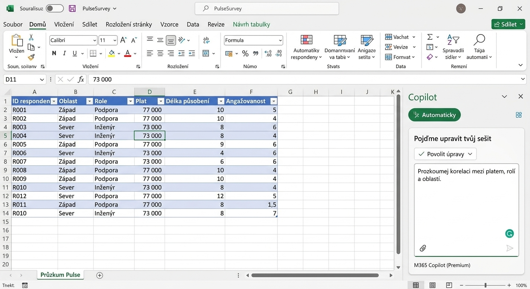Send the Copilot prompt
Image resolution: width=530 pixels, height=289 pixels.
510,248
